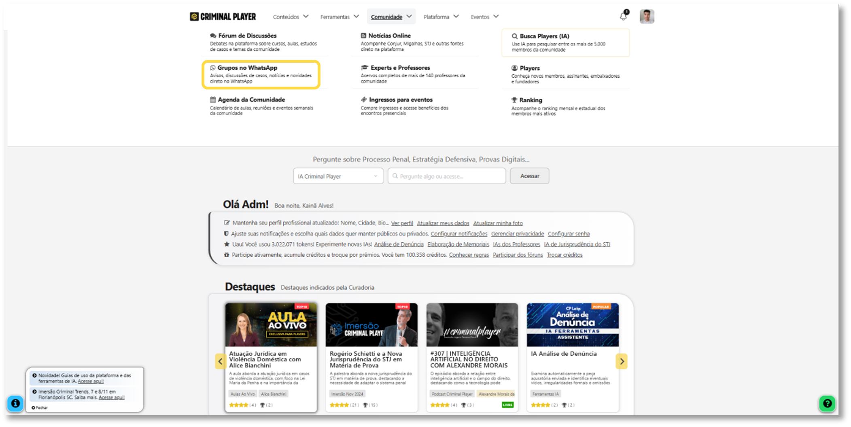Open Ranking from the Comunidade menu

(x=531, y=100)
